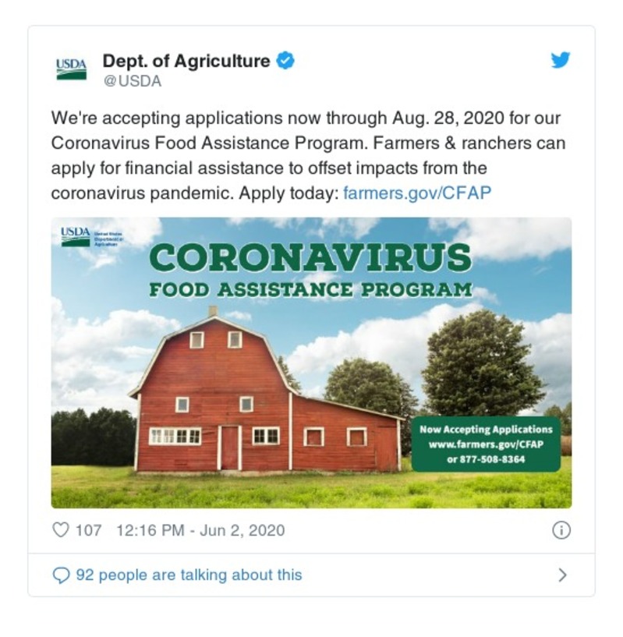Click the green "Now Accepting Applications" banner

486,444
